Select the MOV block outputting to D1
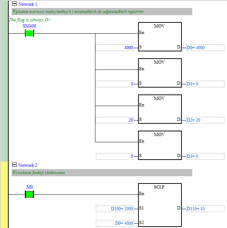Viewport: 227px width, 228px height. (159, 73)
